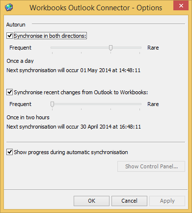Click the Frequent label of first slider
Screen dimensions: 192x213
20,48
